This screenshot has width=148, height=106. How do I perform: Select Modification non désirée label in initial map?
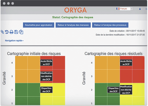click(x=46, y=76)
